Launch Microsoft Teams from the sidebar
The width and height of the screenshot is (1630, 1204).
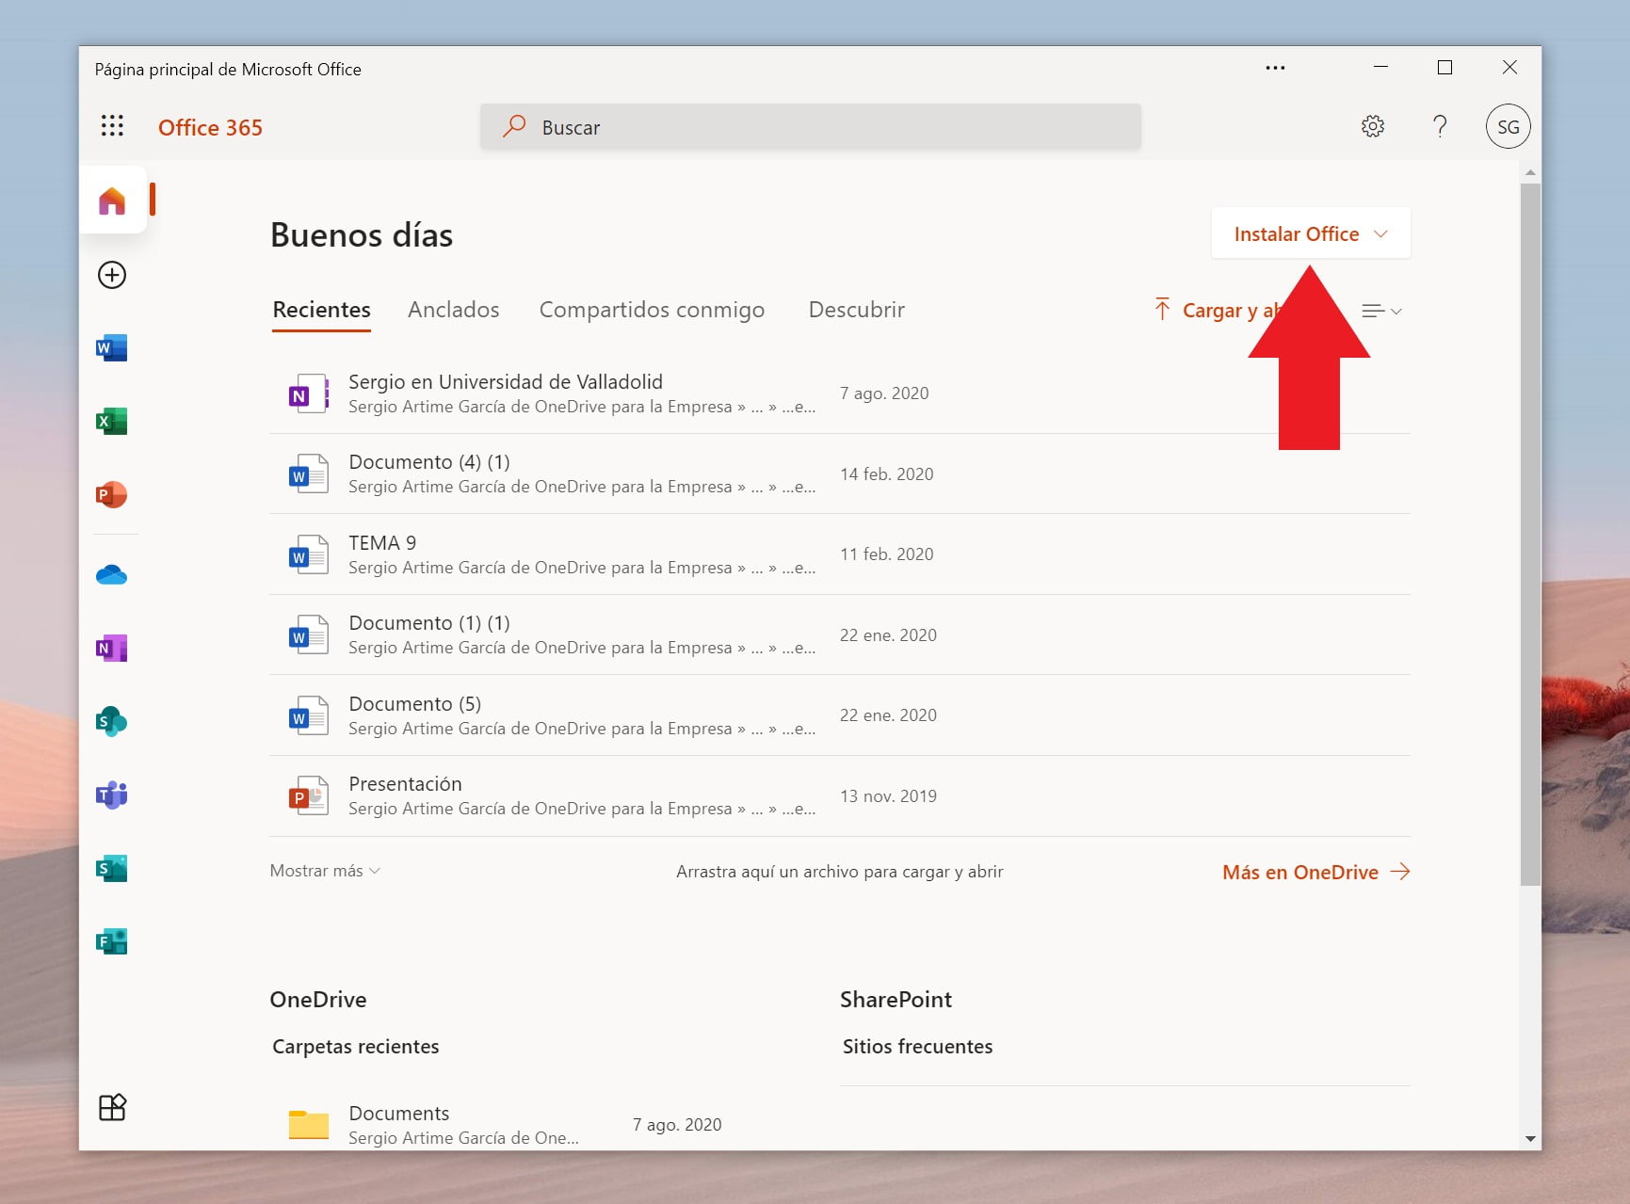click(x=112, y=795)
